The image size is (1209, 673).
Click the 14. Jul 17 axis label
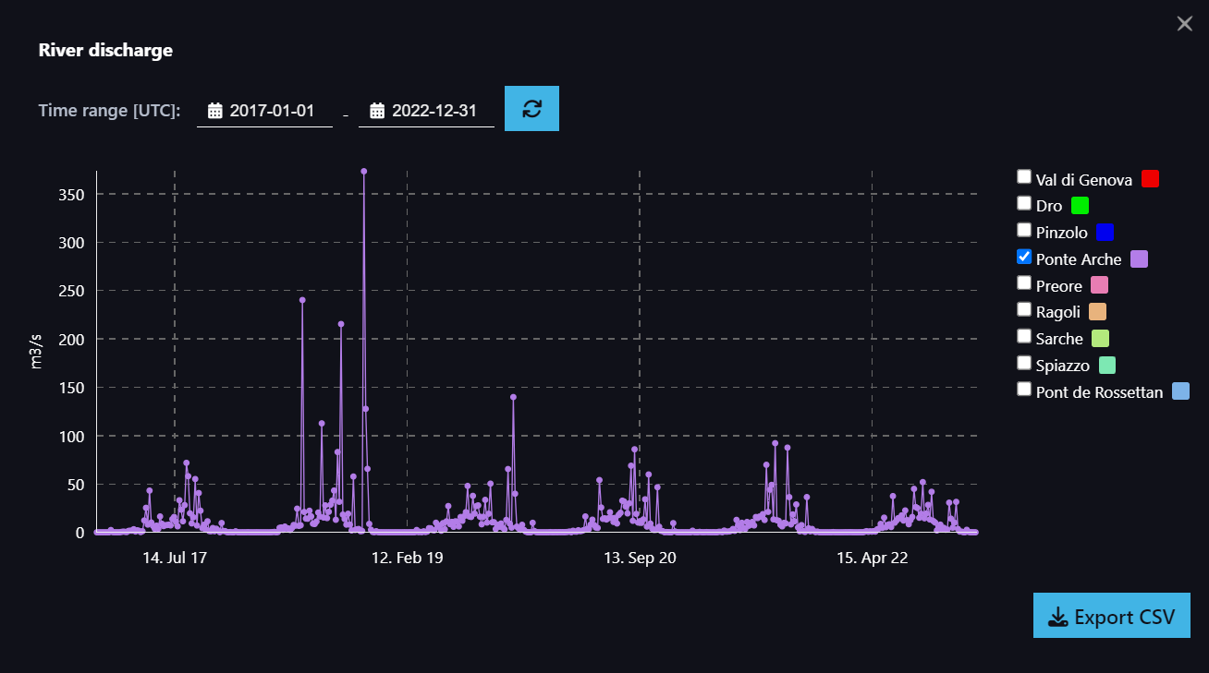175,559
